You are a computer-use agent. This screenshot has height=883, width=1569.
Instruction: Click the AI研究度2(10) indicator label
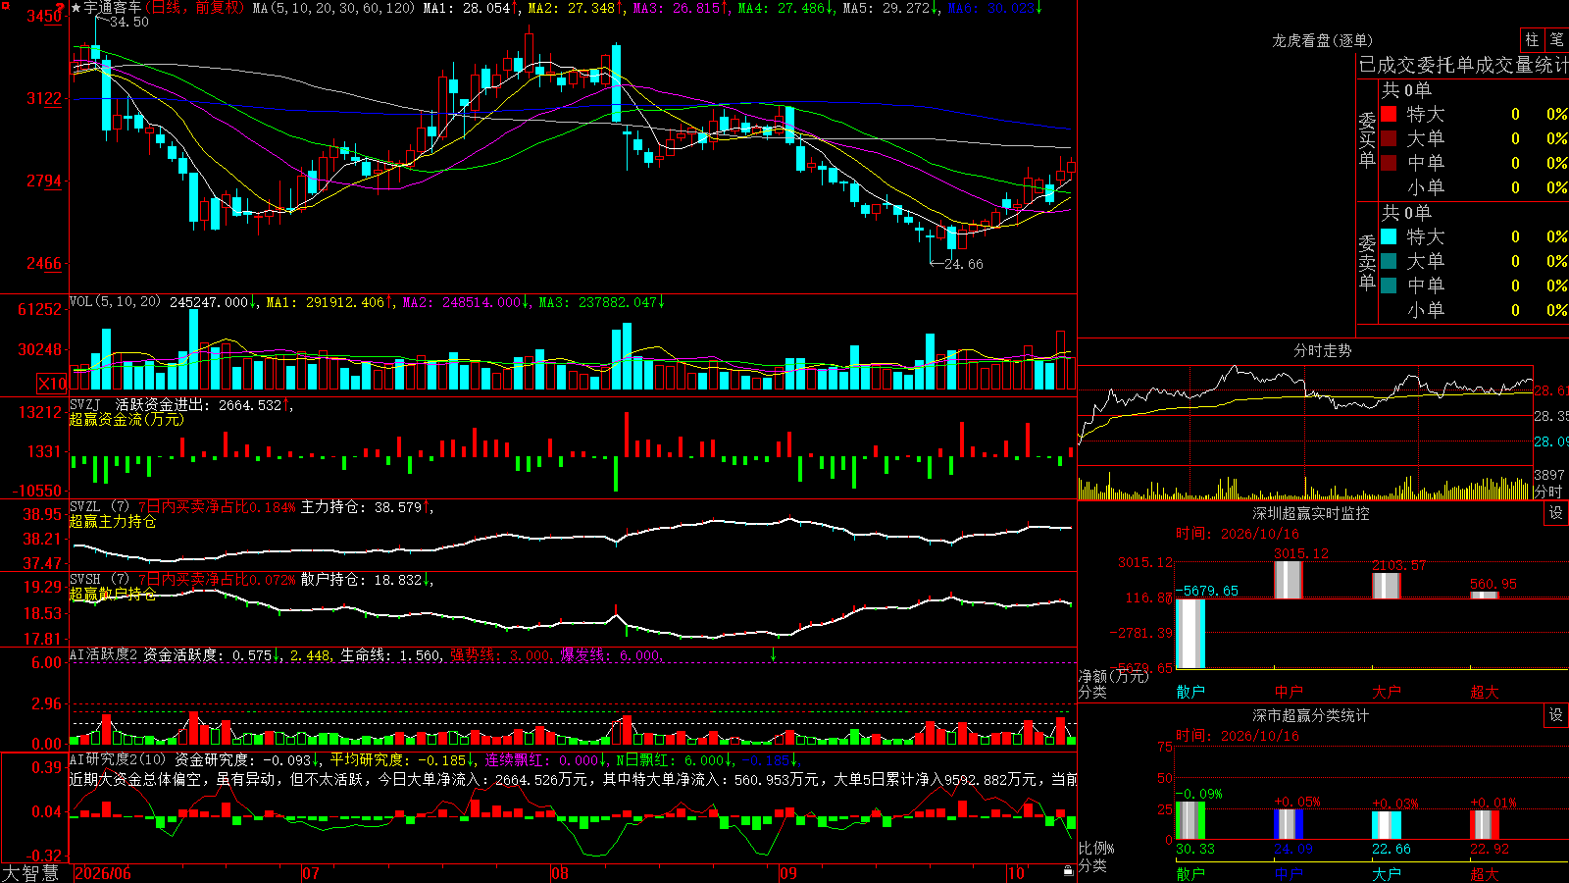(118, 759)
